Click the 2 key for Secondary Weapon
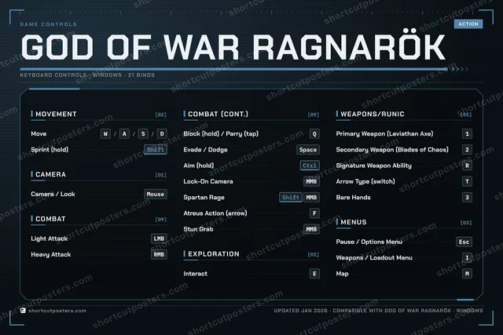This screenshot has height=335, width=503. click(x=467, y=150)
